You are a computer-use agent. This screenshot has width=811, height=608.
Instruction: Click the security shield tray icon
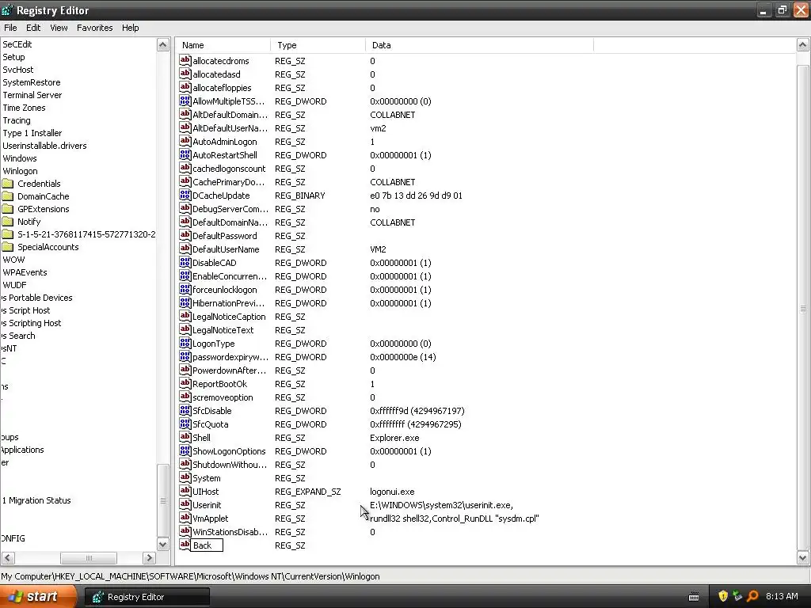723,596
